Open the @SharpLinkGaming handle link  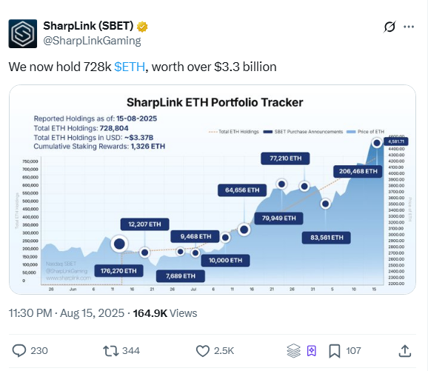click(92, 41)
